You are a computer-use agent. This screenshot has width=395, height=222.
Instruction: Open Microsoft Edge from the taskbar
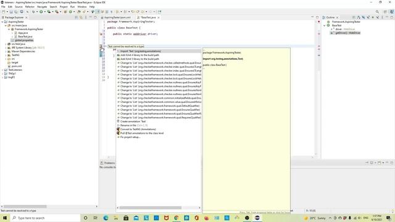[x=106, y=218]
